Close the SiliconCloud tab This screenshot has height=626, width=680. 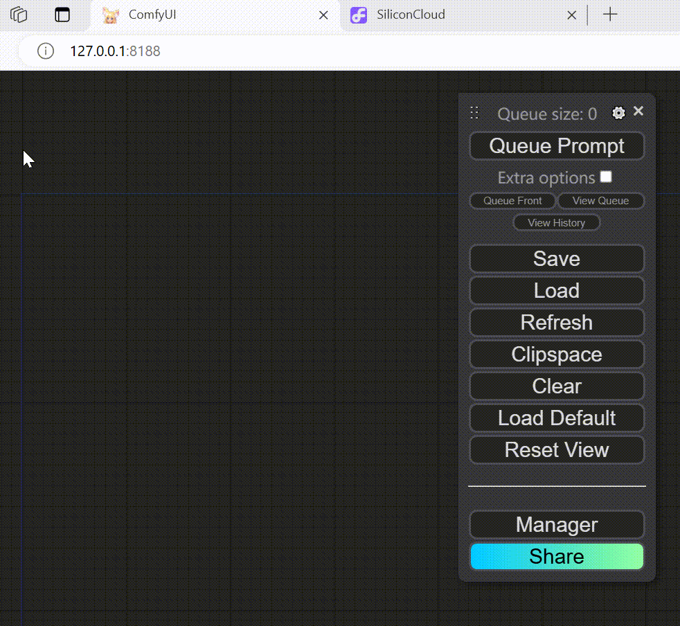571,15
